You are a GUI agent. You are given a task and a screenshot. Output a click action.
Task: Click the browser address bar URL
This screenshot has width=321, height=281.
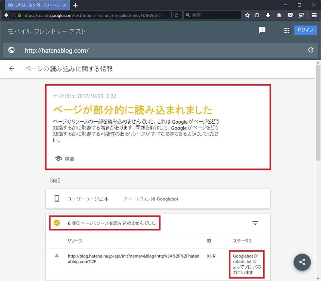click(x=93, y=15)
